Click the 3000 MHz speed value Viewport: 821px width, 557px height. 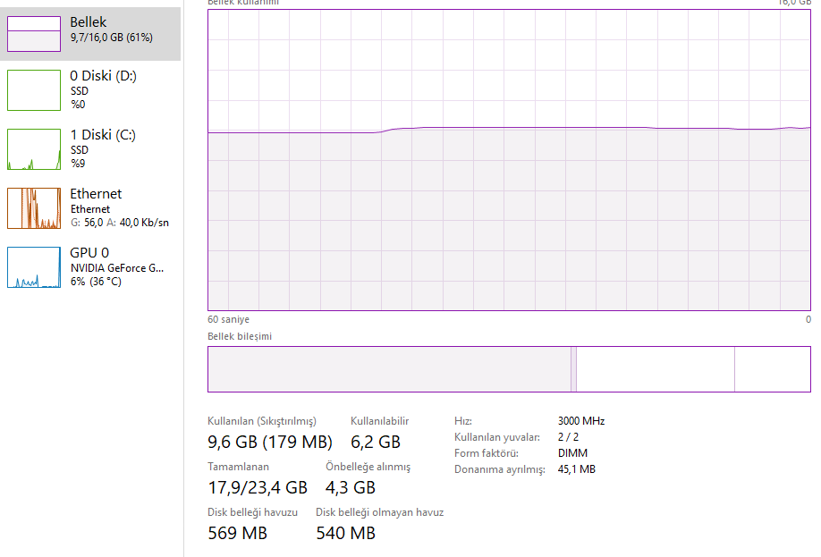pos(581,421)
